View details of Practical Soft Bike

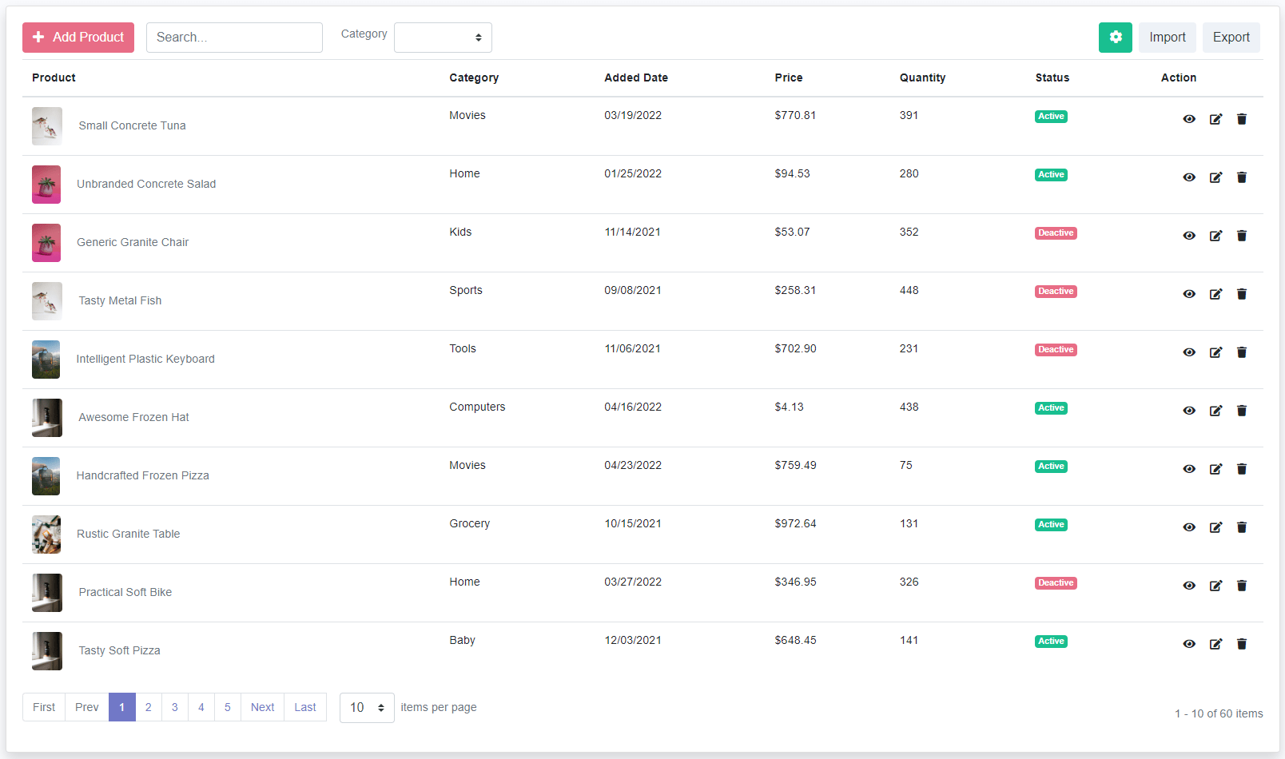click(x=1189, y=586)
